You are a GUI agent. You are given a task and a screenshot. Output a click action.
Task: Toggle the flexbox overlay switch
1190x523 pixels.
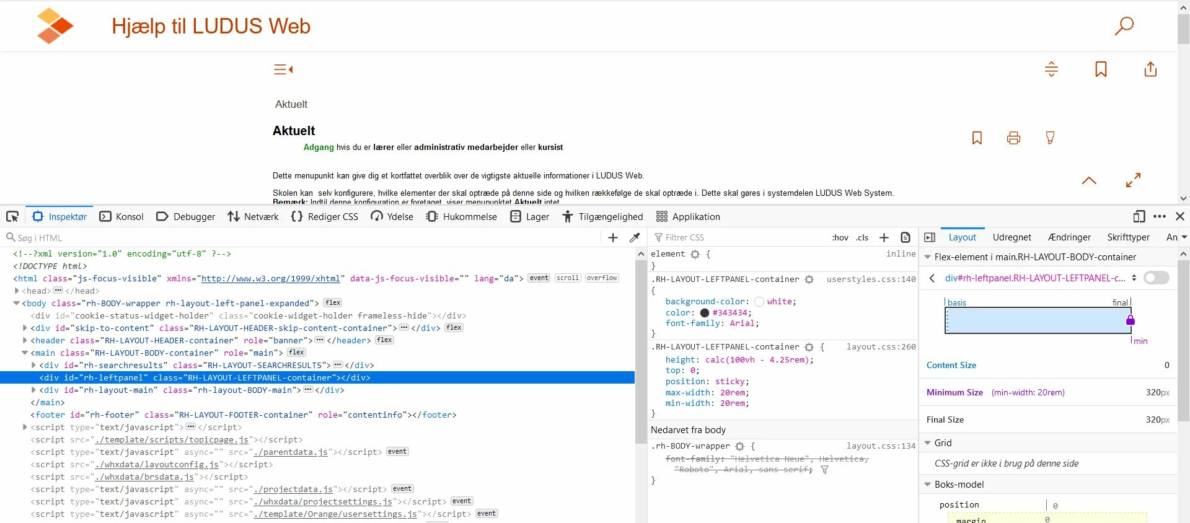1157,278
